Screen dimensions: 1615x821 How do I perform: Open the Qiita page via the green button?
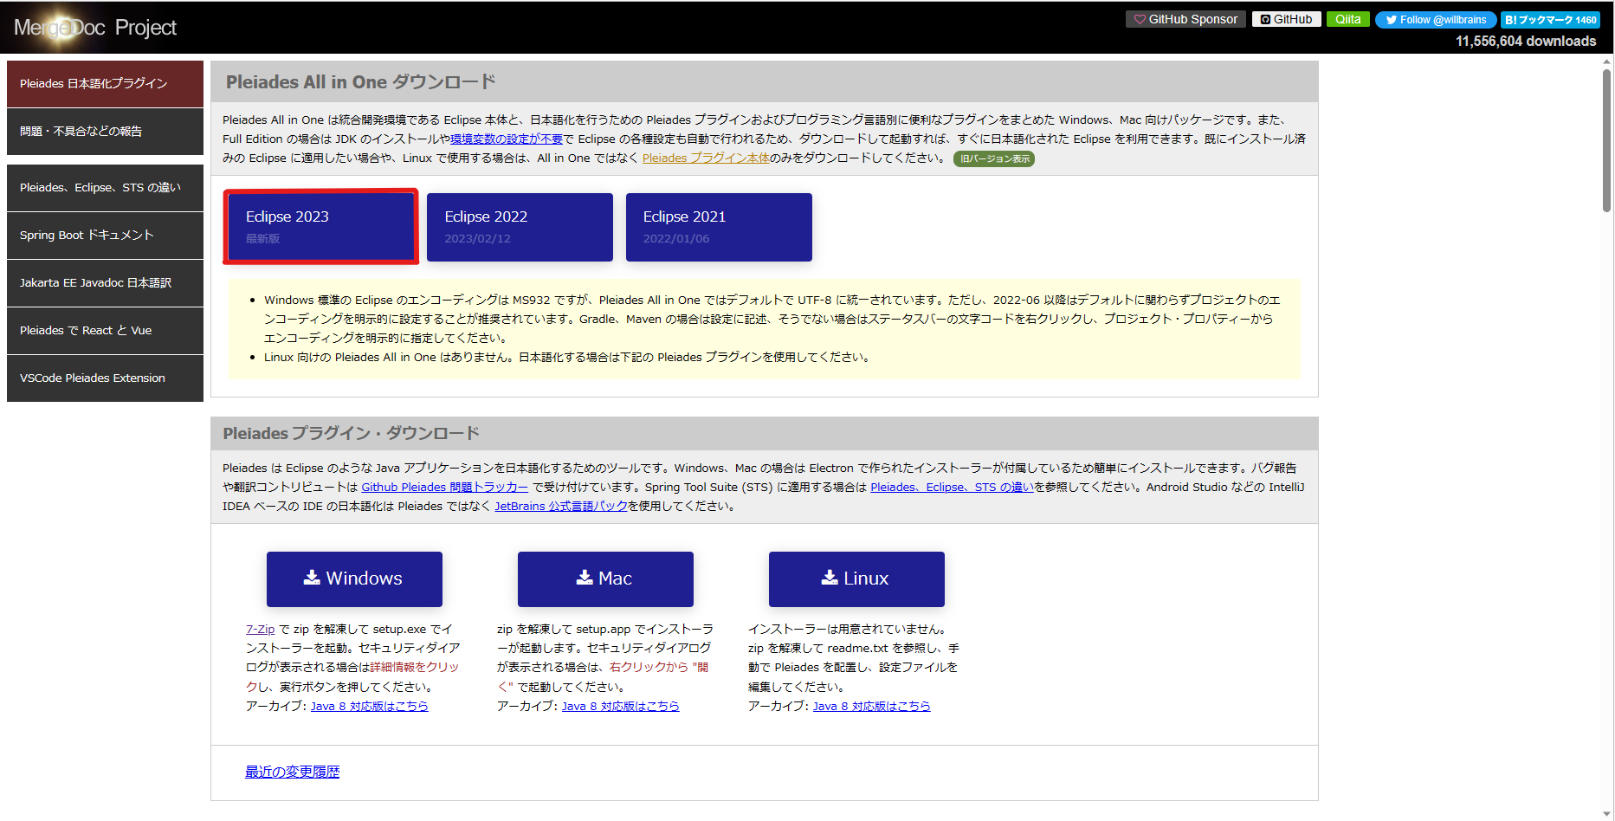point(1348,19)
